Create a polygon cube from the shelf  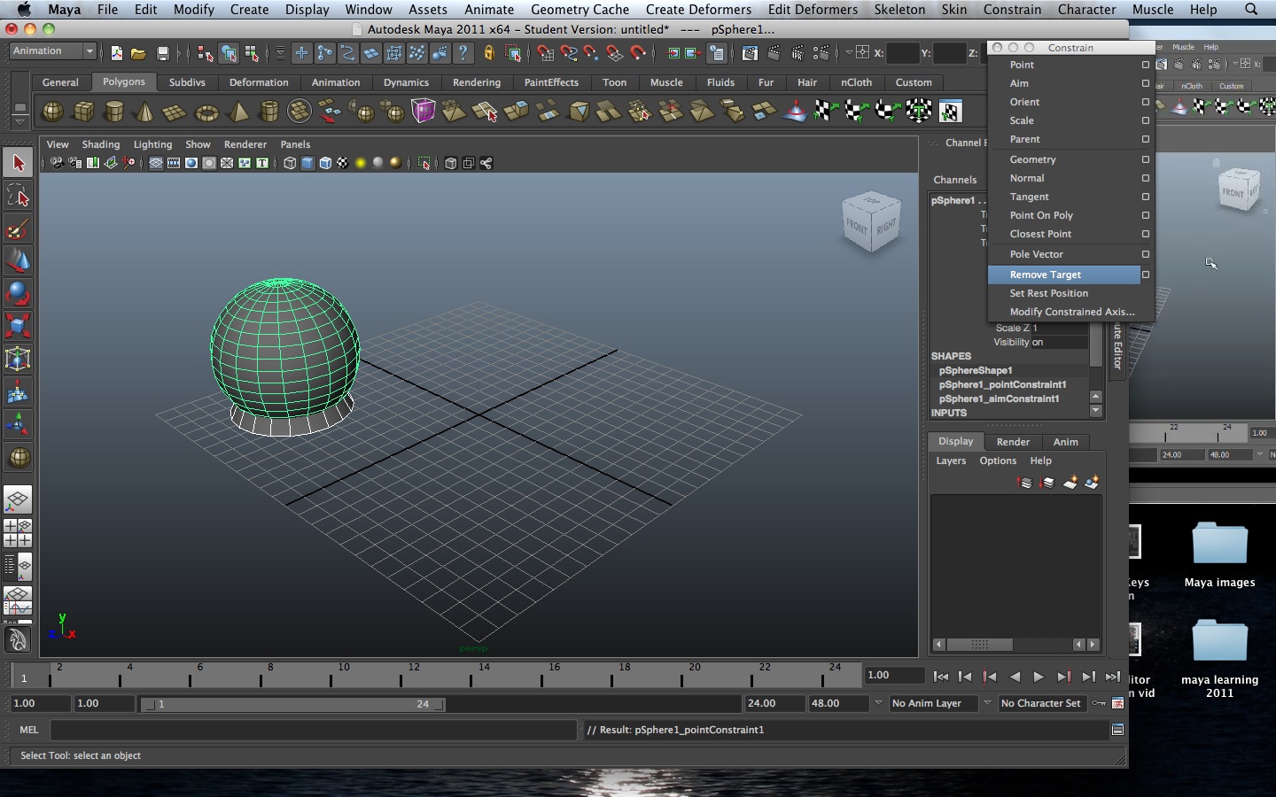click(82, 112)
